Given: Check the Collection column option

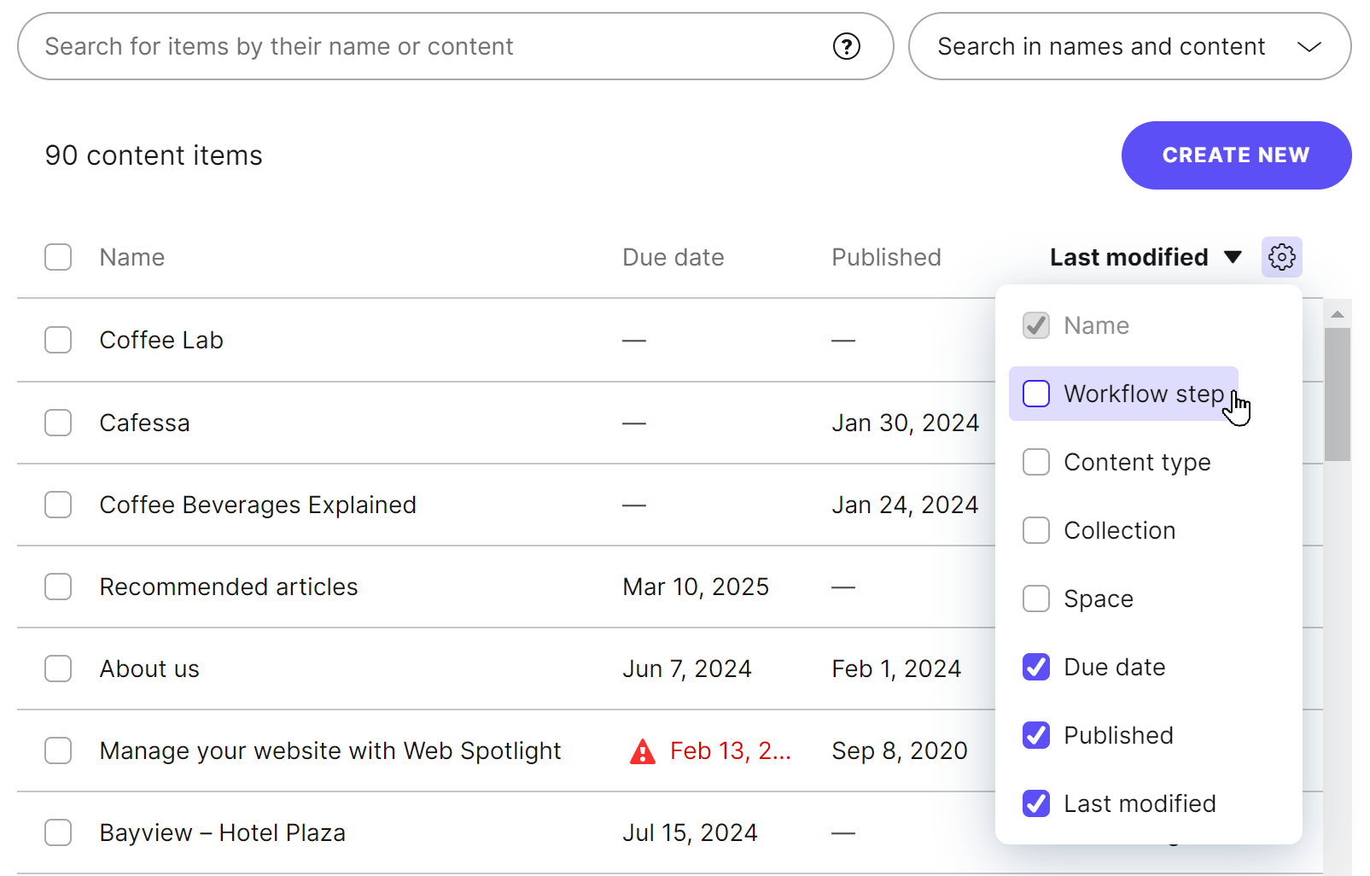Looking at the screenshot, I should (x=1035, y=530).
